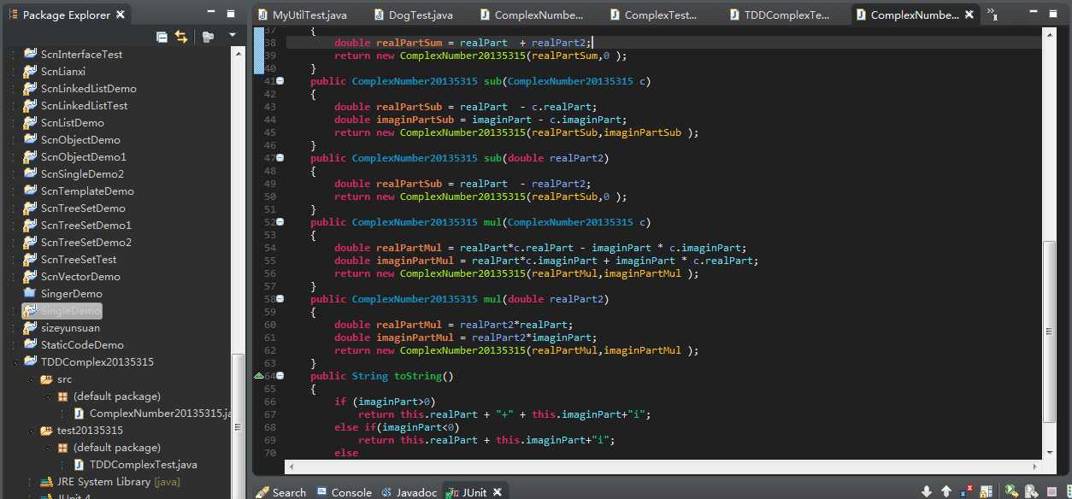The height and width of the screenshot is (499, 1072).
Task: Select ScnTreeSetDemo1 project
Action: 86,225
